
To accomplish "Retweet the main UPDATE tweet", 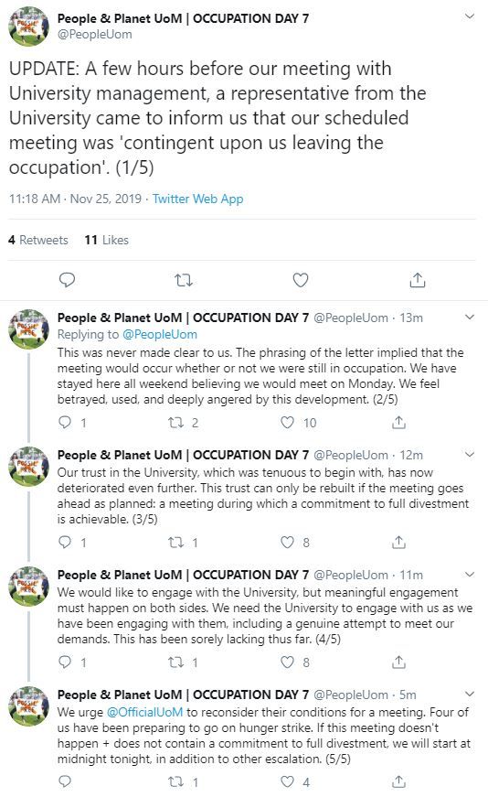I will click(184, 280).
